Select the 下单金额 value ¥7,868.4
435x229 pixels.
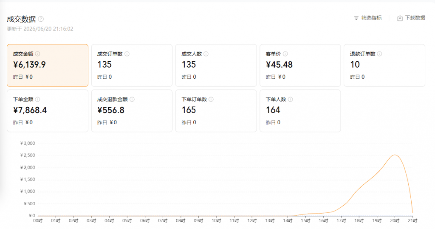(x=30, y=110)
